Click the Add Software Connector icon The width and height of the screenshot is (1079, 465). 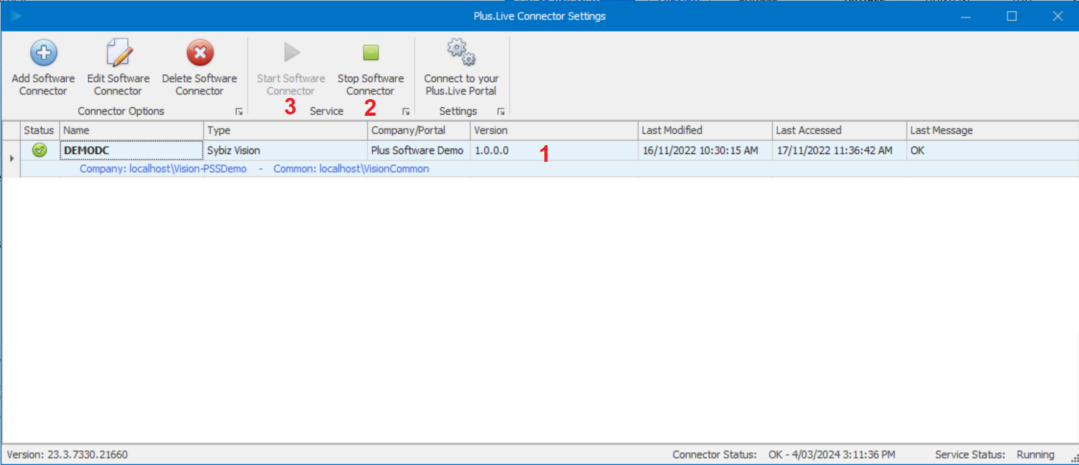pyautogui.click(x=43, y=53)
